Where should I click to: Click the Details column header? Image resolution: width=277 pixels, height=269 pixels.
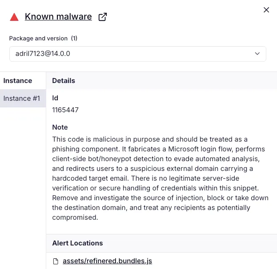tap(64, 81)
